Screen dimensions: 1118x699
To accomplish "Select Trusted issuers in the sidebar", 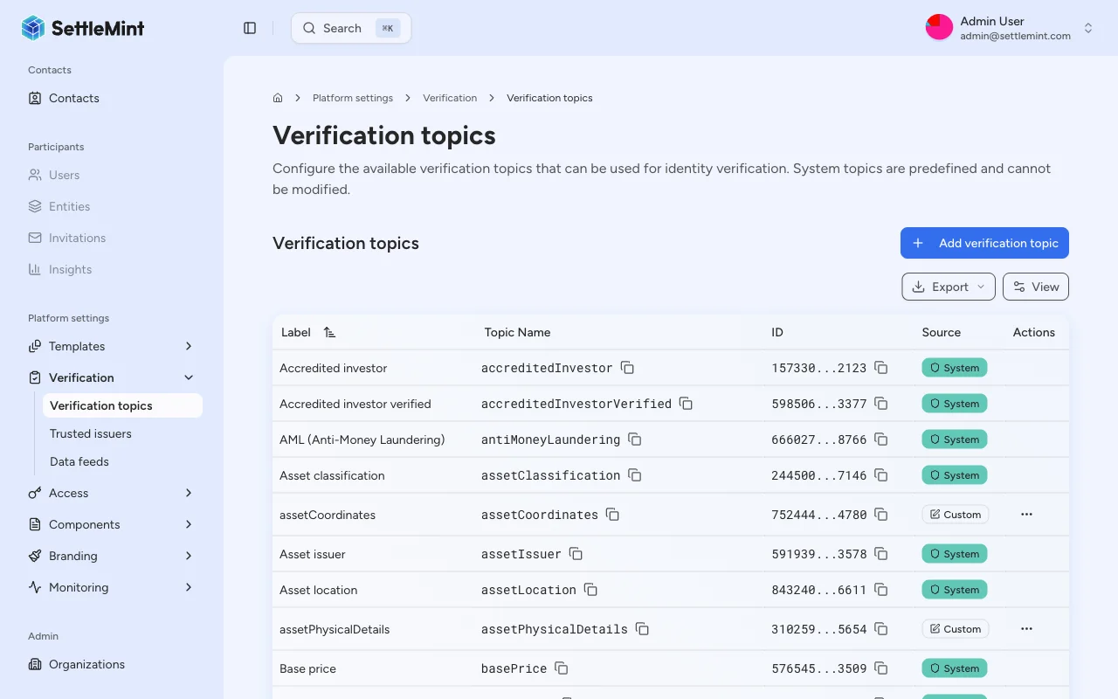I will tap(91, 433).
